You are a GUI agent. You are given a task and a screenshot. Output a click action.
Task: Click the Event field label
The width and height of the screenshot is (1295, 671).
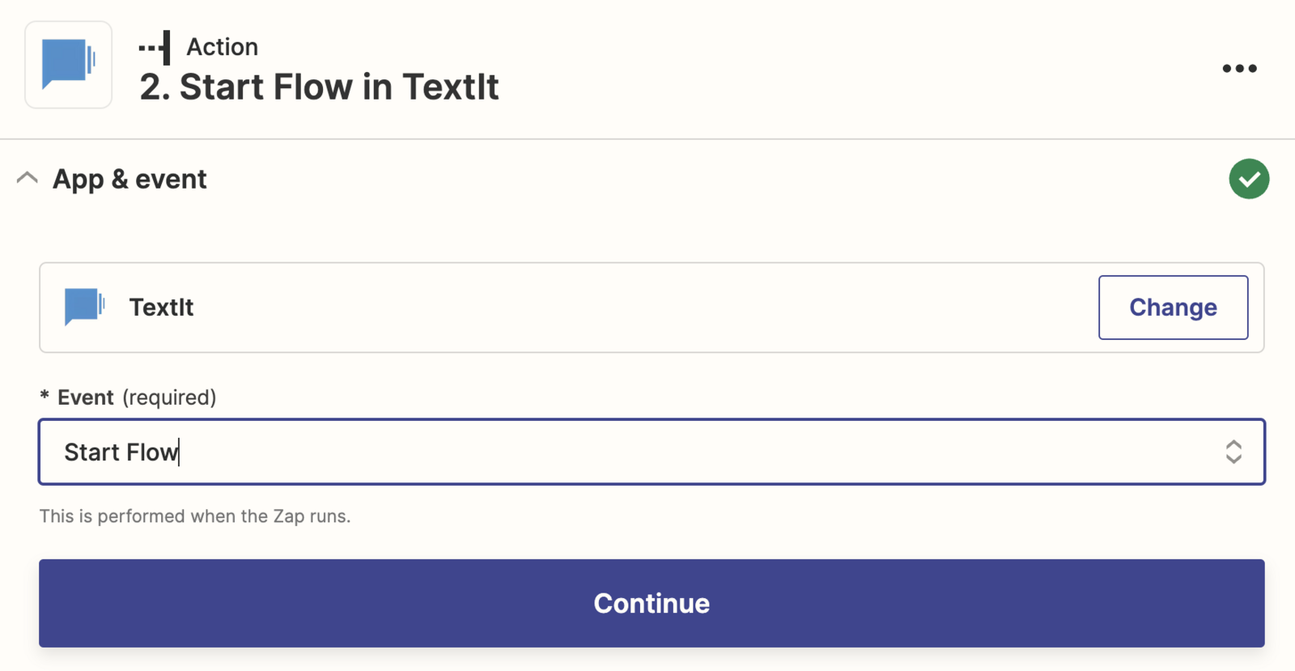click(x=85, y=397)
